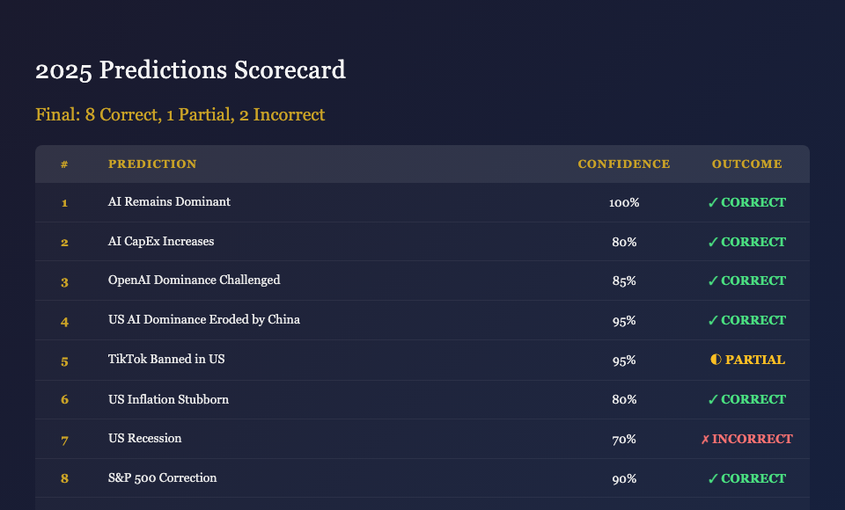Click the 100% confidence value
This screenshot has width=845, height=510.
tap(623, 202)
